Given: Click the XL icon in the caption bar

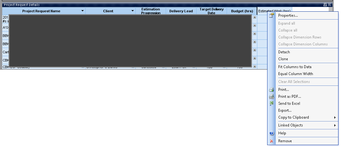Looking at the screenshot, I should pos(330,5).
